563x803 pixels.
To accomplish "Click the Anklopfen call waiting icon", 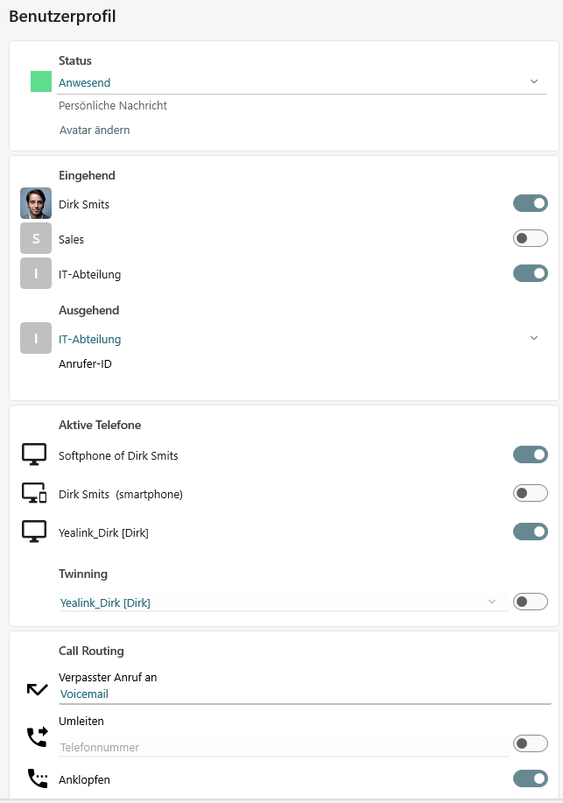I will pyautogui.click(x=36, y=778).
